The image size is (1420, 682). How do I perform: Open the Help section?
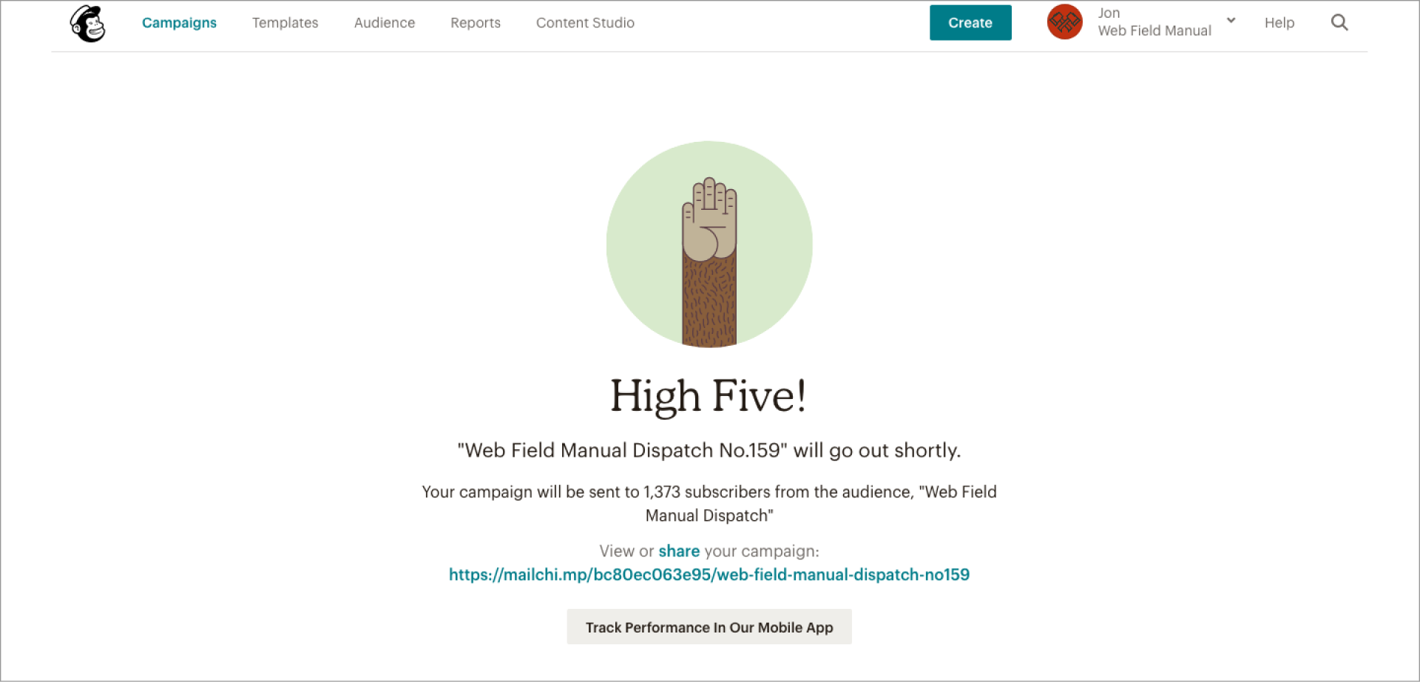(x=1279, y=23)
